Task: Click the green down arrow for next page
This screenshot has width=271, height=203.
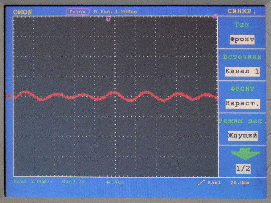Action: click(x=243, y=153)
